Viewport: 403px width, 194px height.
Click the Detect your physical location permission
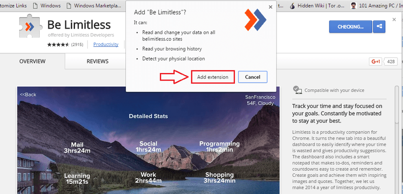(x=173, y=58)
